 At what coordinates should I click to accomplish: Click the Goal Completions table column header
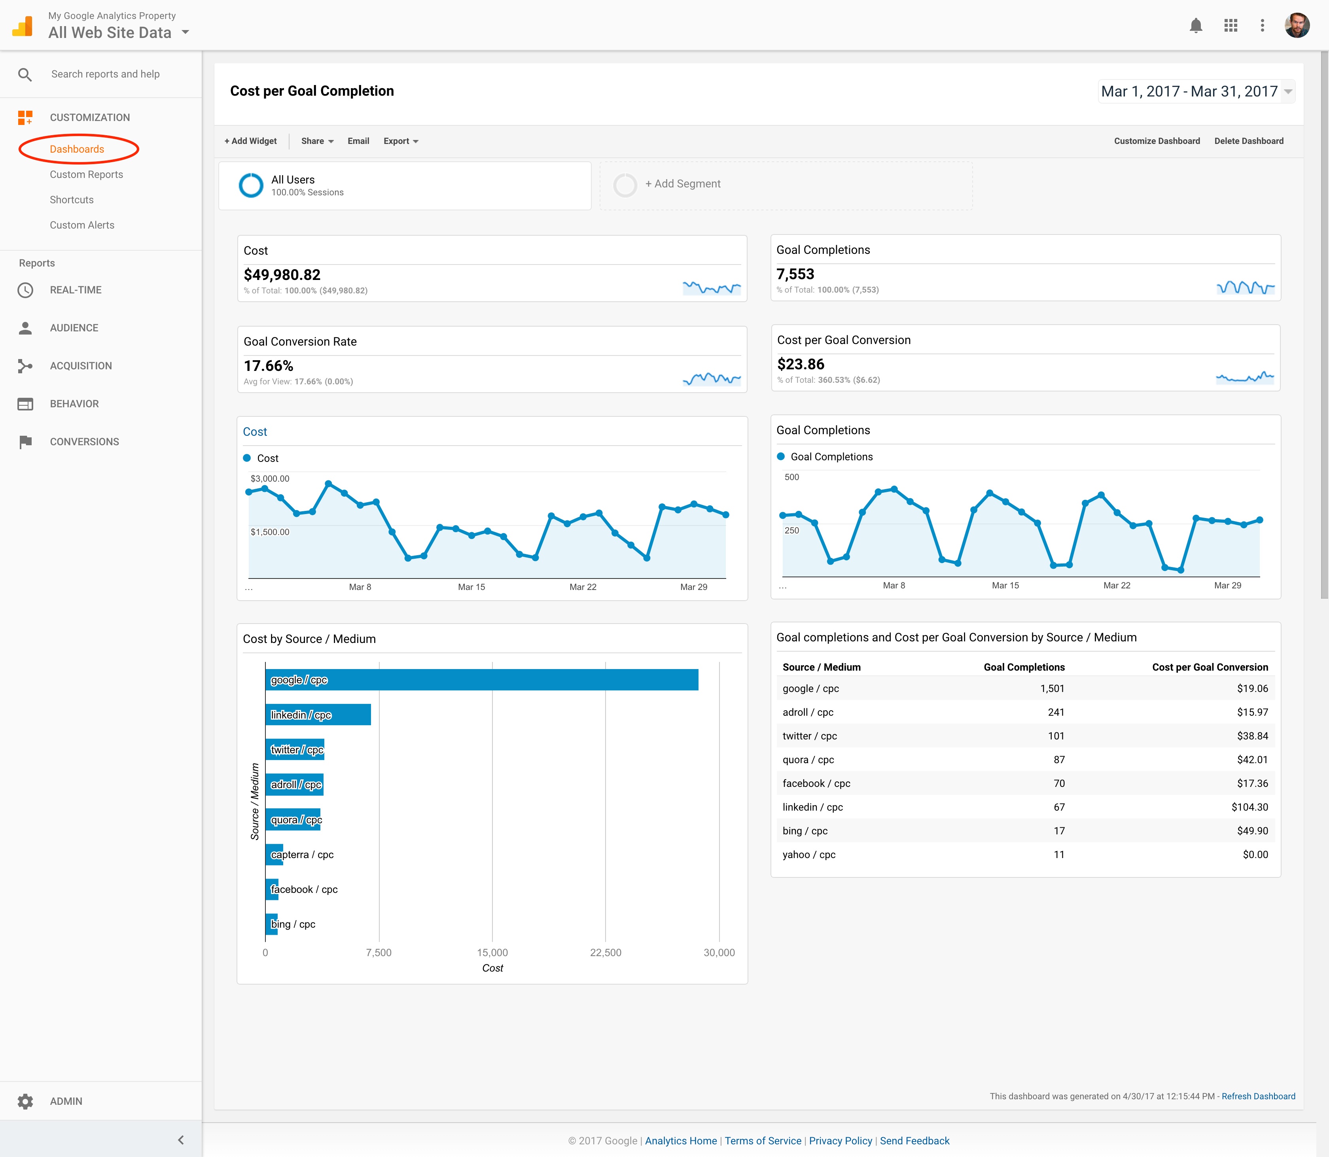1024,667
